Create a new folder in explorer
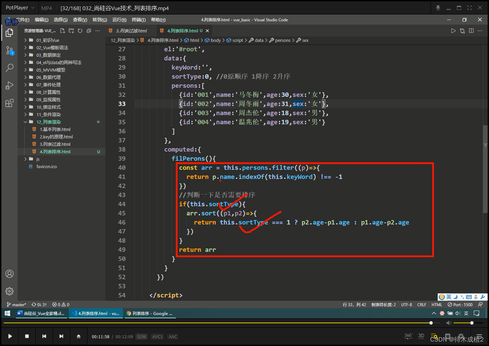Image resolution: width=489 pixels, height=346 pixels. (x=71, y=31)
